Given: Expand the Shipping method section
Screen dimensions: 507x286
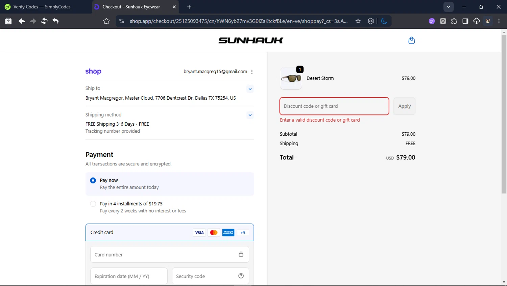Looking at the screenshot, I should click(250, 115).
